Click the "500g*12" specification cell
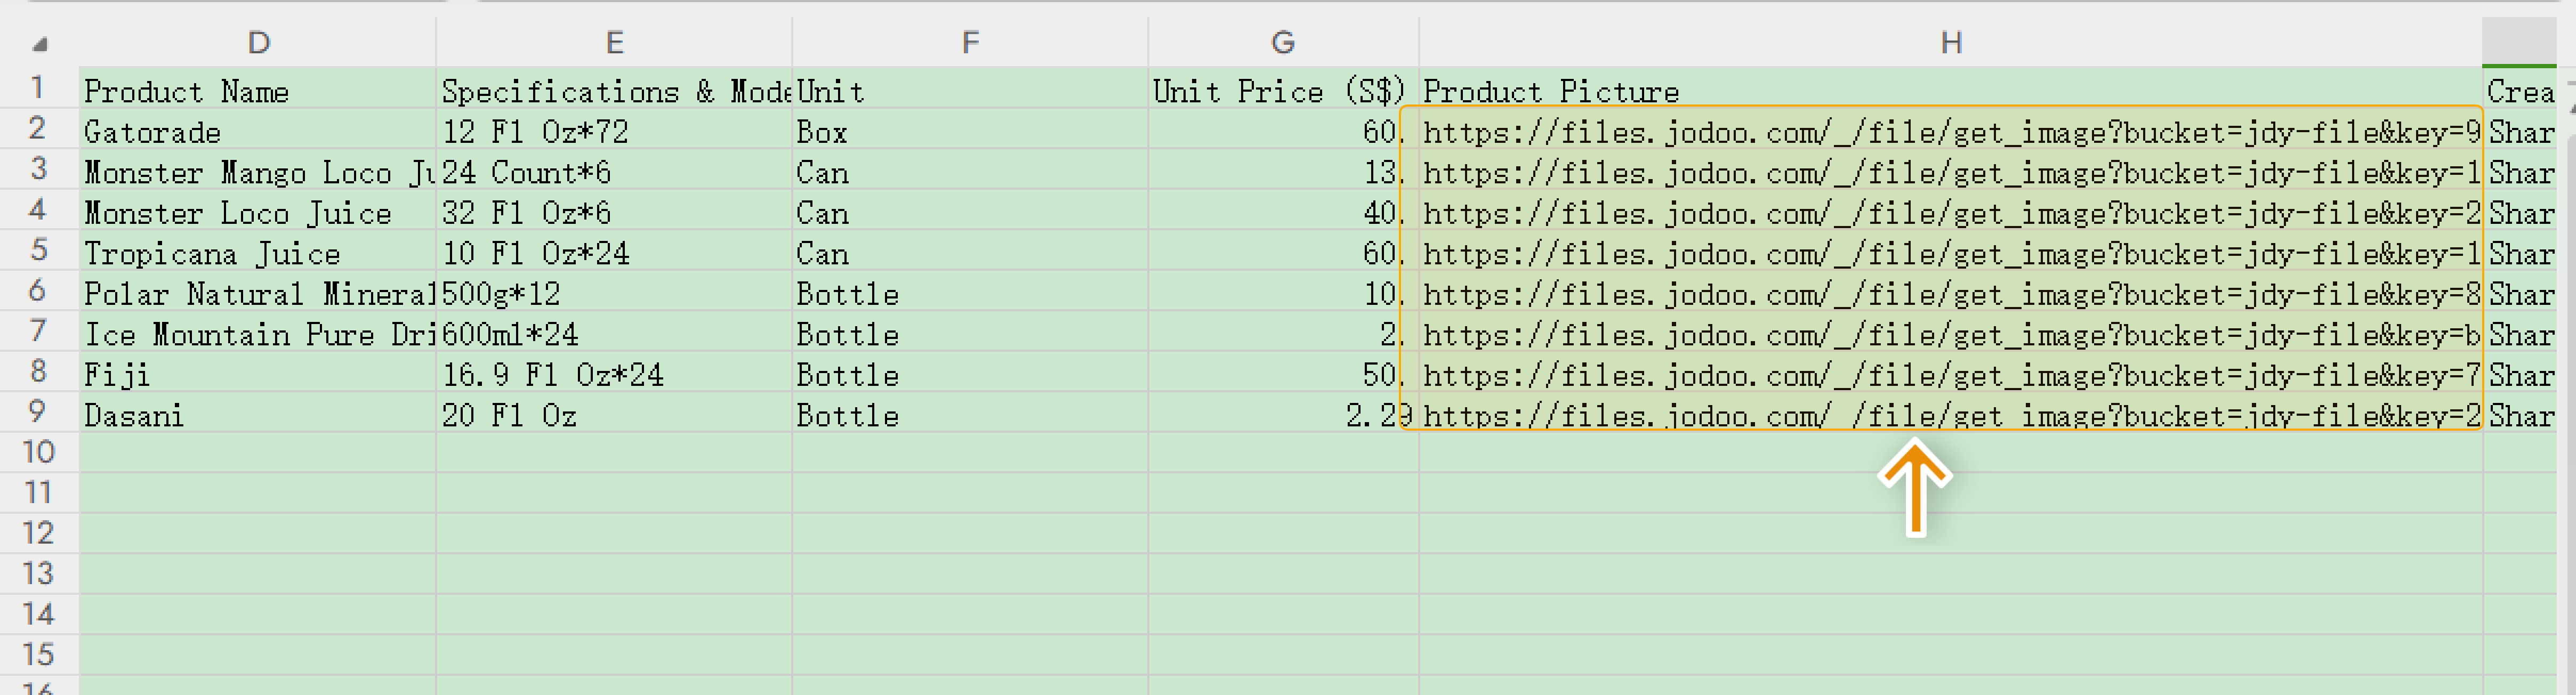The image size is (2576, 695). (x=501, y=294)
